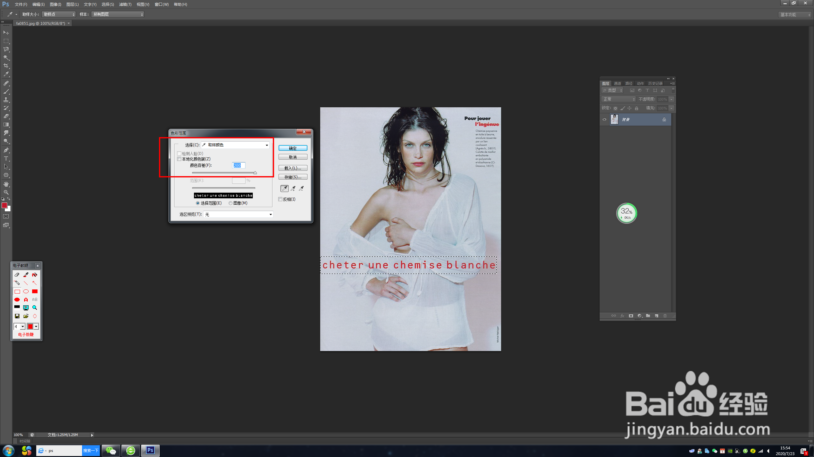
Task: Enable the 本地化颜色簇 checkbox
Action: coord(179,159)
